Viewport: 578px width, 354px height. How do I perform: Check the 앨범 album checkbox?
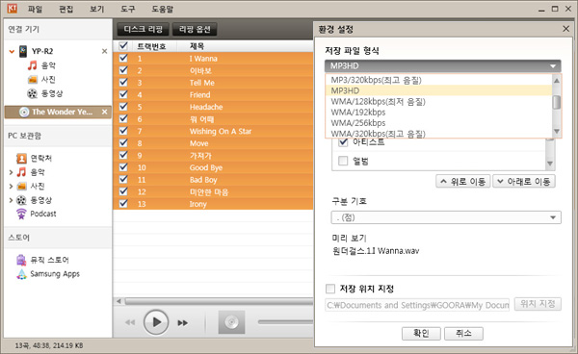click(343, 161)
